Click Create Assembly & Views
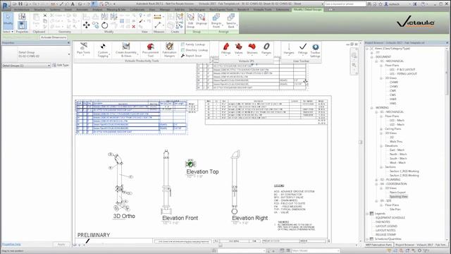The image size is (451, 254). click(x=126, y=50)
